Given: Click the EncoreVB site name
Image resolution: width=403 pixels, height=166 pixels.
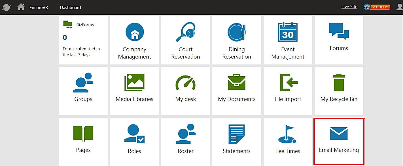Looking at the screenshot, I should click(x=39, y=8).
